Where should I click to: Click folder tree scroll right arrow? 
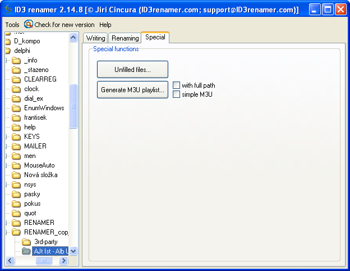pyautogui.click(x=63, y=260)
